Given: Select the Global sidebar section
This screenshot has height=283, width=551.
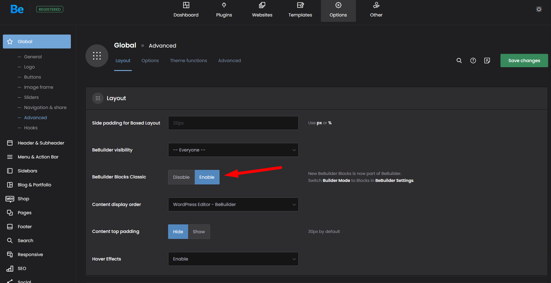Looking at the screenshot, I should [37, 42].
